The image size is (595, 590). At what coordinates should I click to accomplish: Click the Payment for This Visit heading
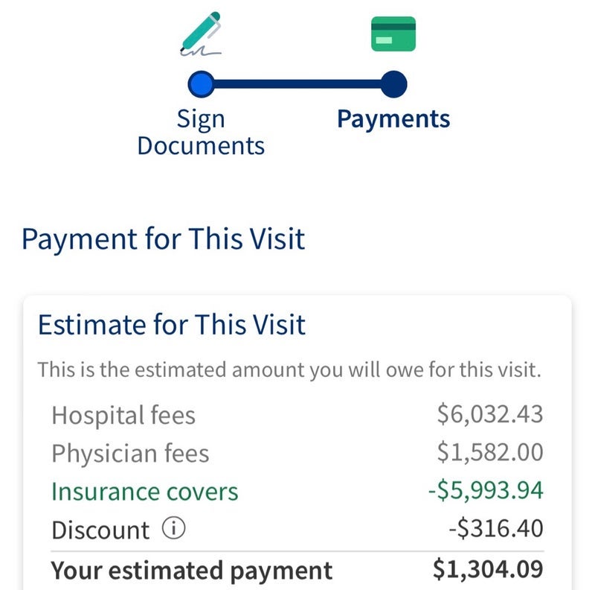[163, 240]
